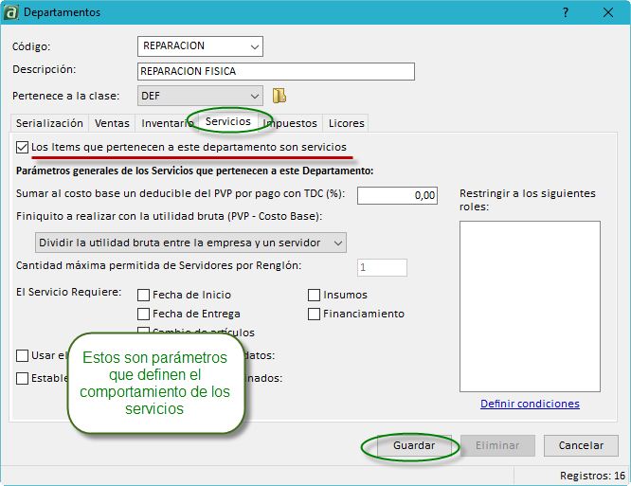
Task: Enable the Financiamiento checkbox
Action: [315, 314]
